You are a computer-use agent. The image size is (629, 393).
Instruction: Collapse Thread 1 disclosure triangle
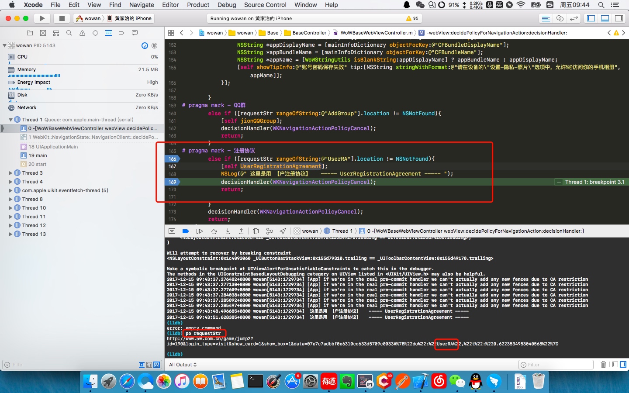tap(11, 120)
